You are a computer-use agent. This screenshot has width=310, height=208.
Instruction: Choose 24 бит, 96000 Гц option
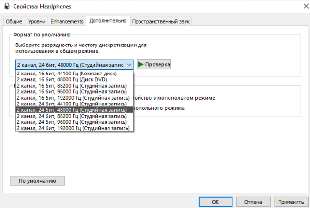[74, 122]
